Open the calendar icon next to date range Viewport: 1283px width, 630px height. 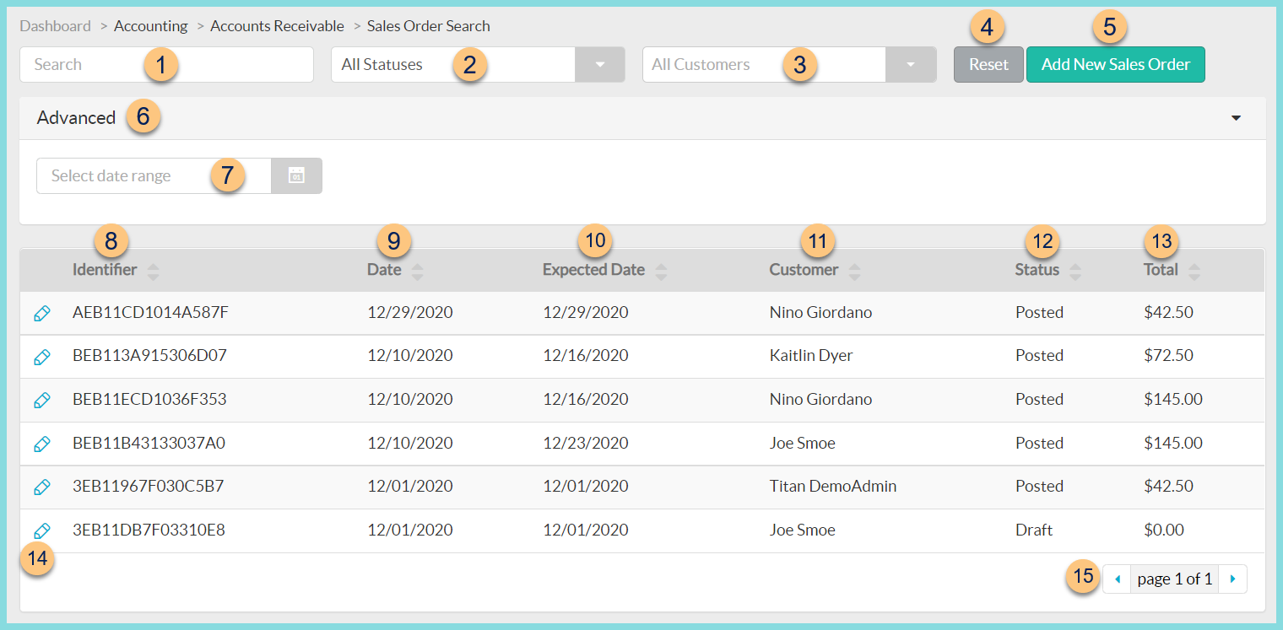tap(296, 175)
